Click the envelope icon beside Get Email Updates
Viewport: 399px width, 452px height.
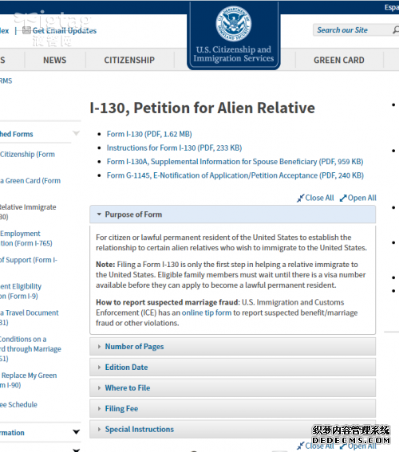[x=26, y=30]
